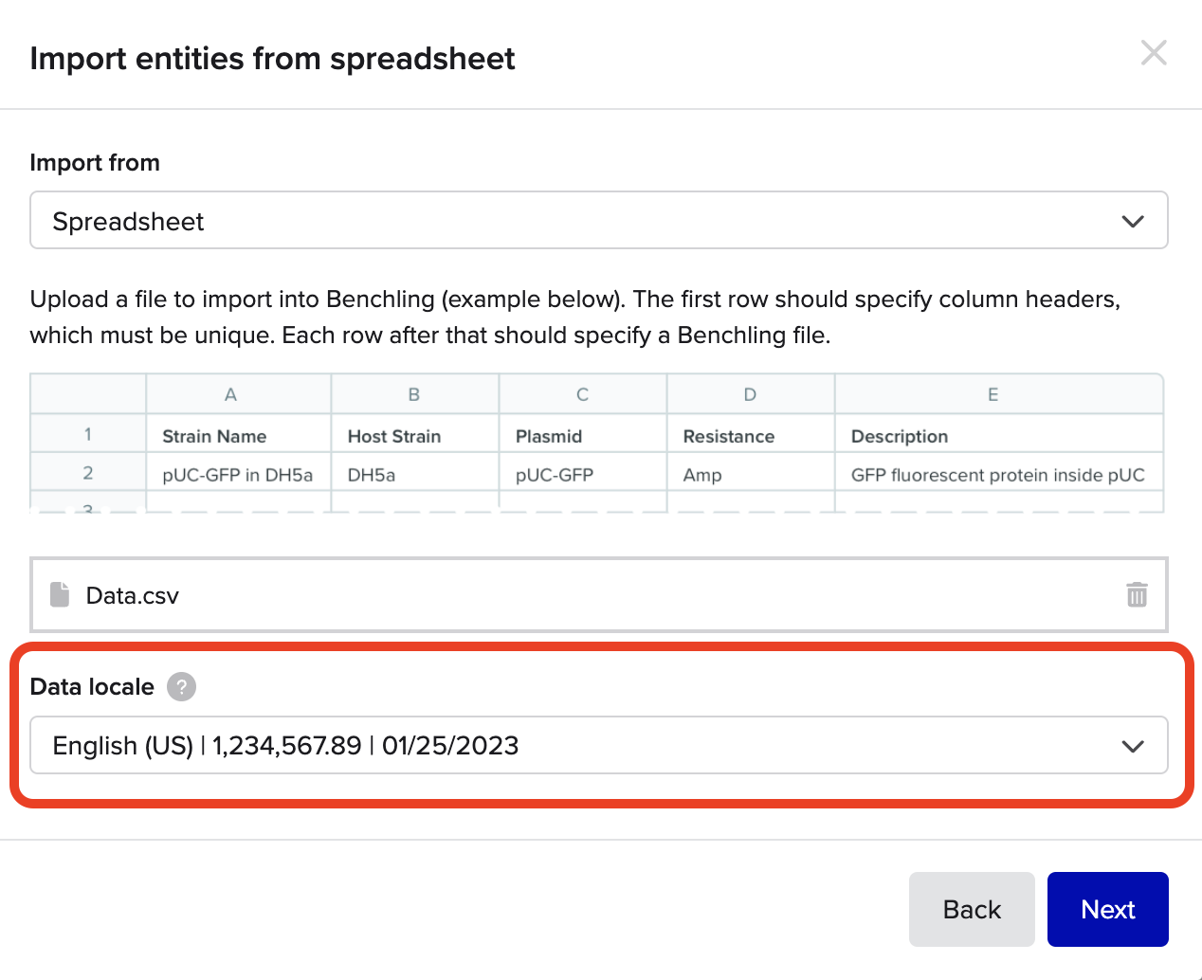Click the pUC-GFP cell under Plasmid

[x=582, y=474]
